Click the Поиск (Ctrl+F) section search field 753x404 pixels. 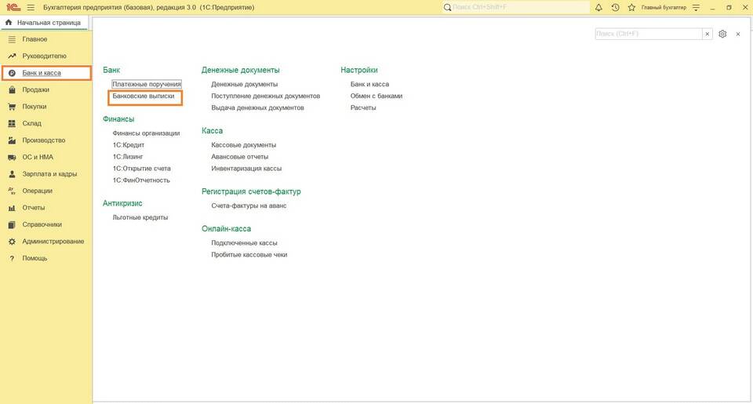point(648,35)
